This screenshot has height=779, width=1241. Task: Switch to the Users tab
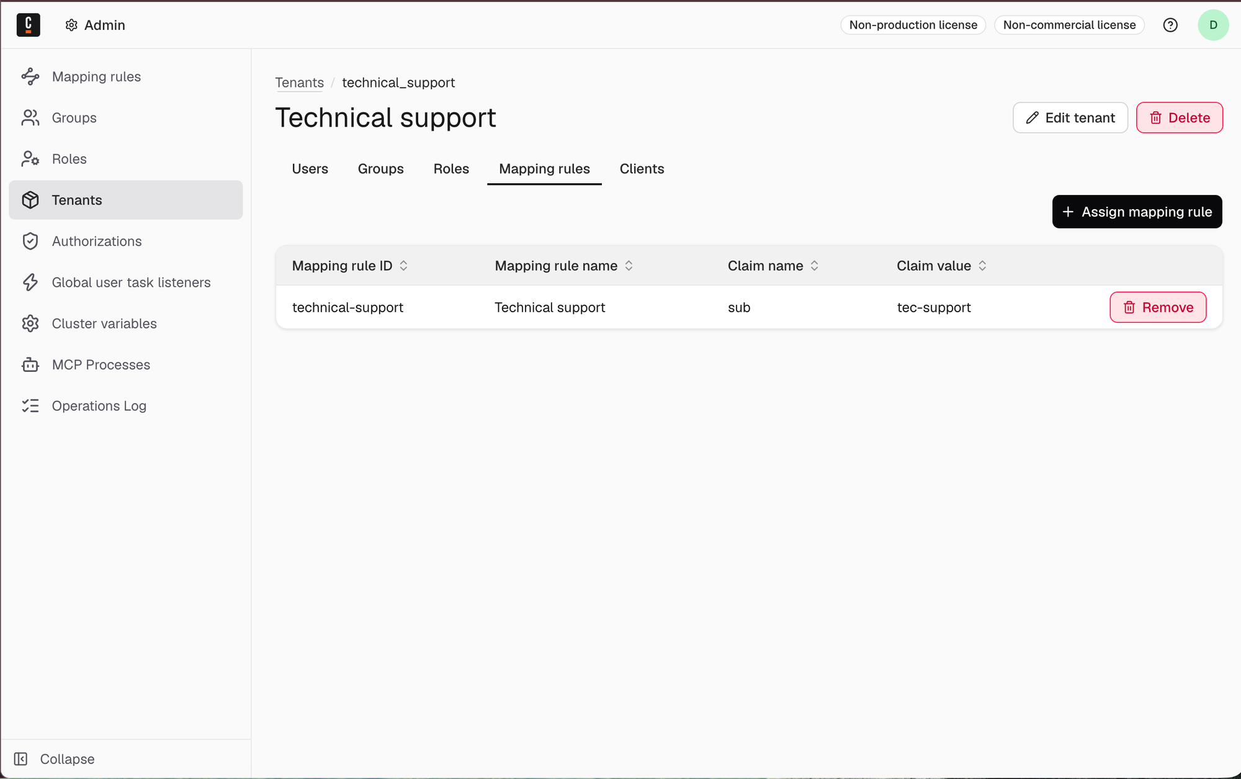click(310, 169)
